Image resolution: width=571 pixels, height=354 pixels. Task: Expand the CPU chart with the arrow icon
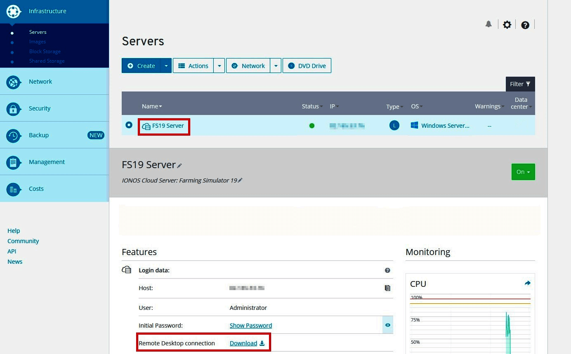tap(527, 283)
